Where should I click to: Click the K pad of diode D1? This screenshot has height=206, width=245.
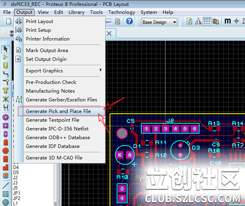click(x=120, y=155)
